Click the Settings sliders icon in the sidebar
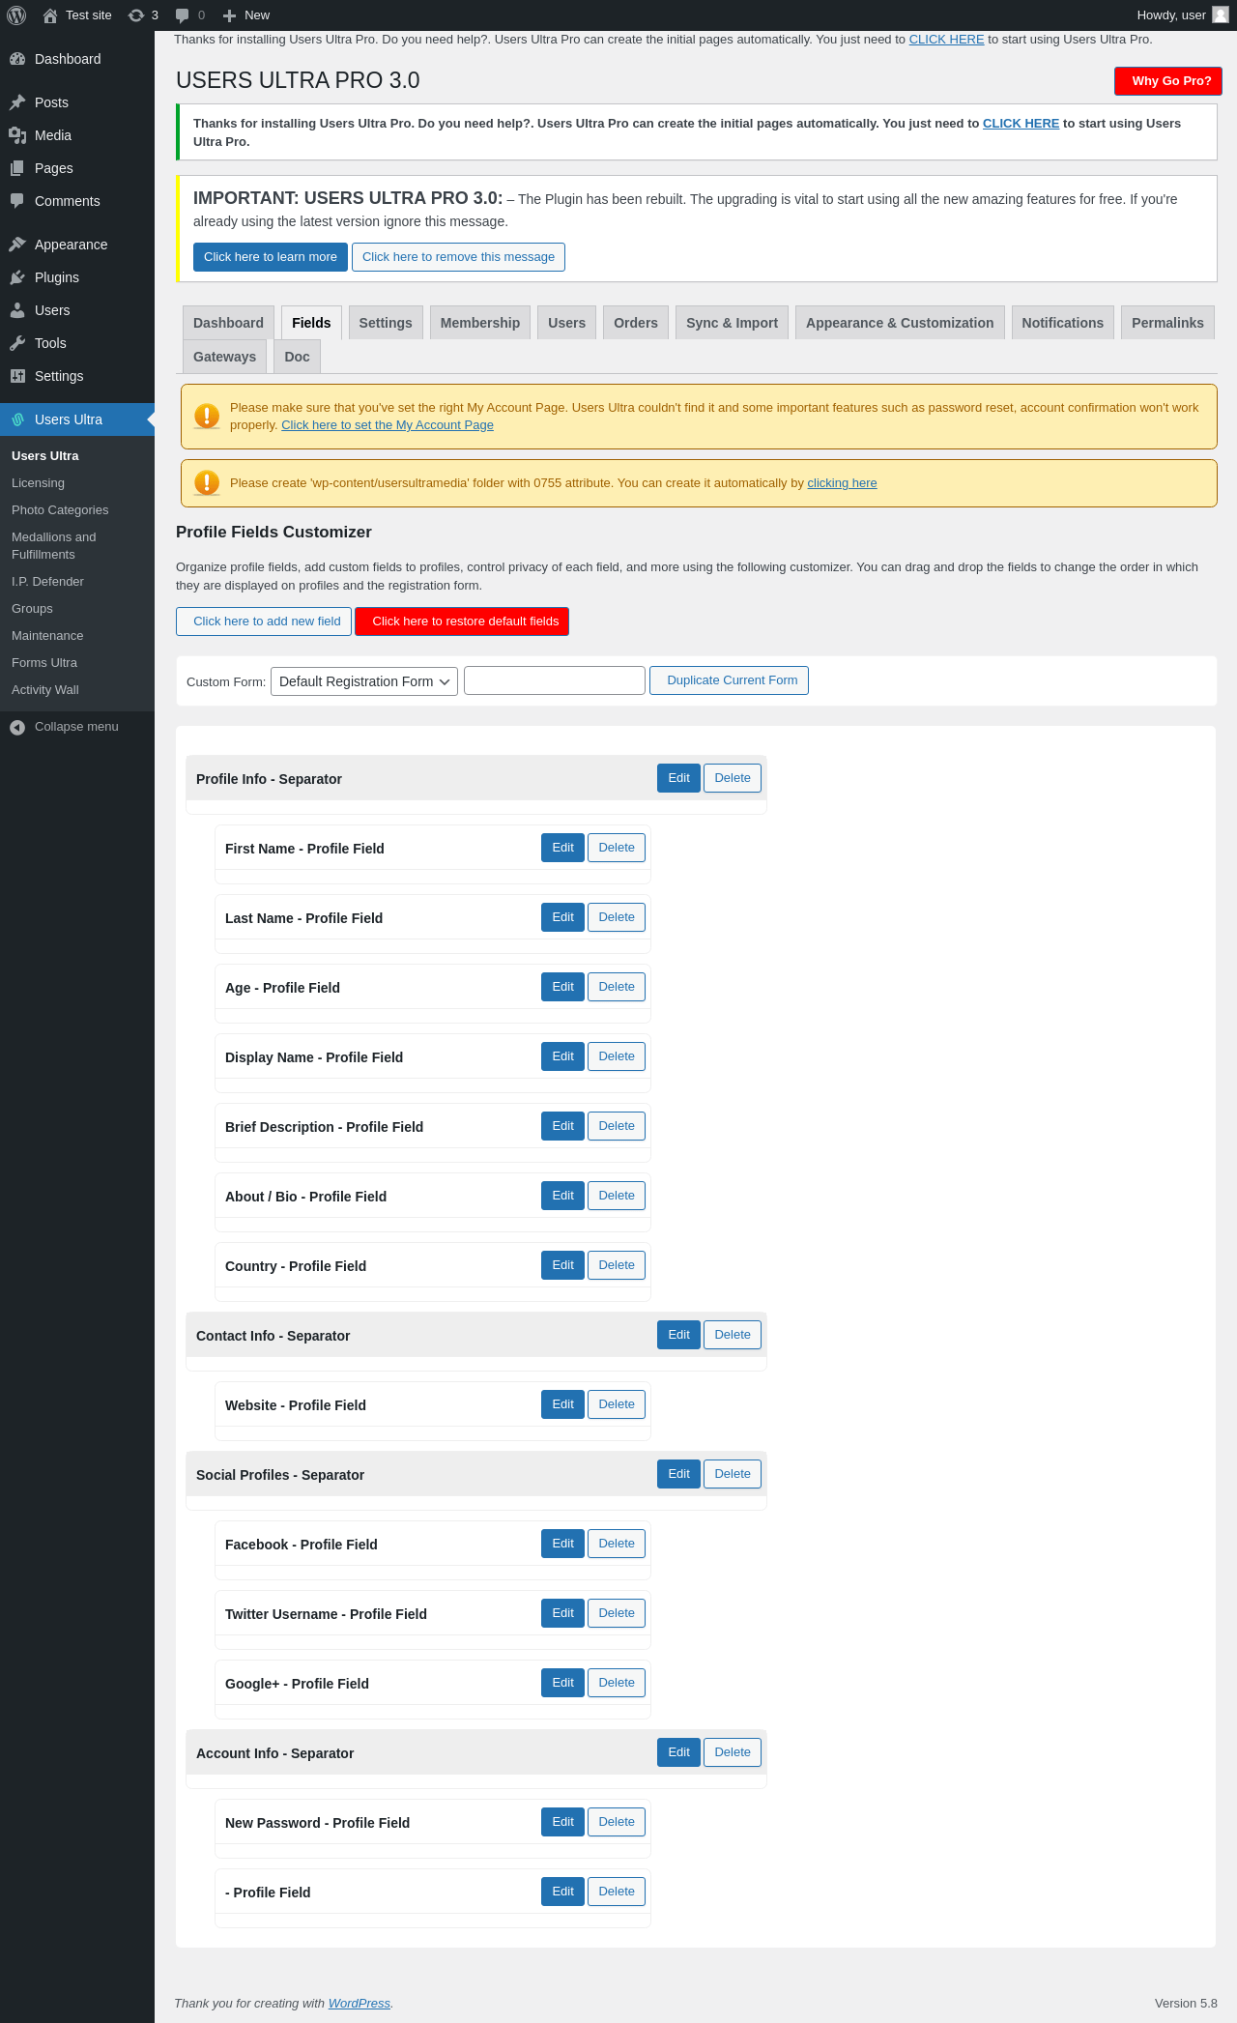1237x2023 pixels. [x=17, y=376]
